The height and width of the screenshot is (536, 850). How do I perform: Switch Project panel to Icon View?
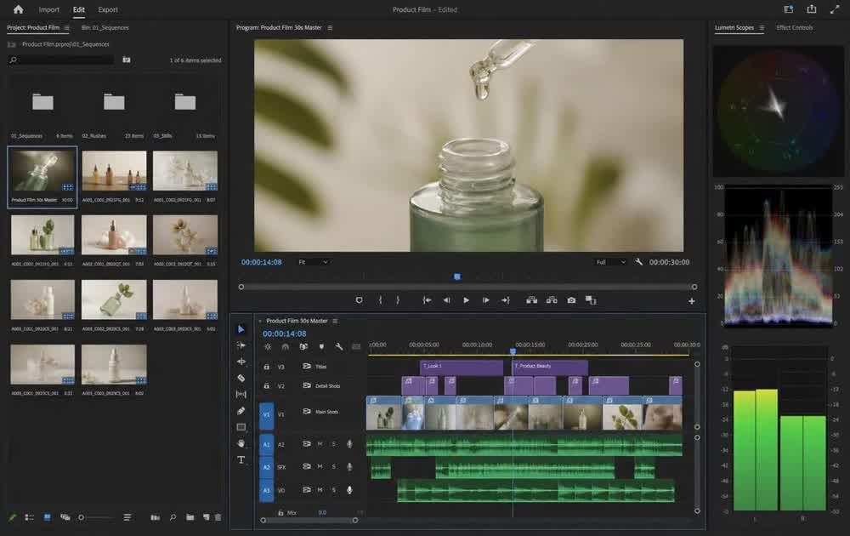47,517
